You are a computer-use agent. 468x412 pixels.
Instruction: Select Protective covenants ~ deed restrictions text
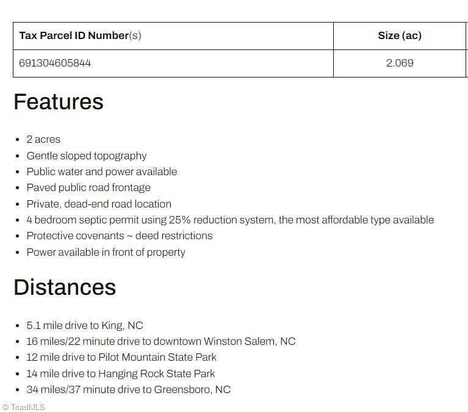[x=120, y=236]
